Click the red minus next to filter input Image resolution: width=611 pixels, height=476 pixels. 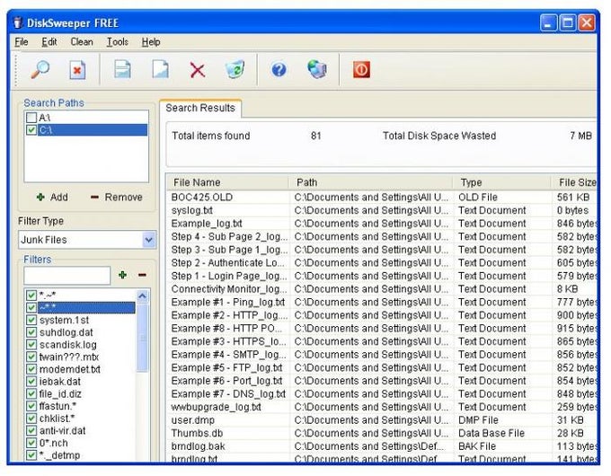(142, 275)
